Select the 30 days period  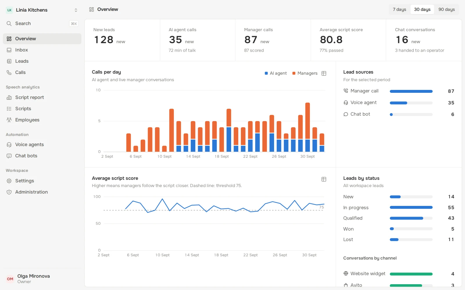pyautogui.click(x=422, y=10)
